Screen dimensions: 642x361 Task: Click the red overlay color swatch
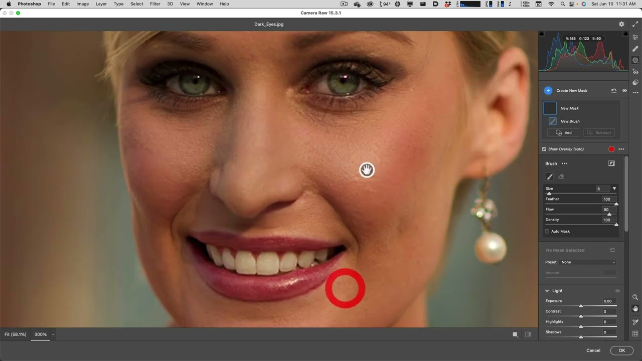[x=611, y=149]
